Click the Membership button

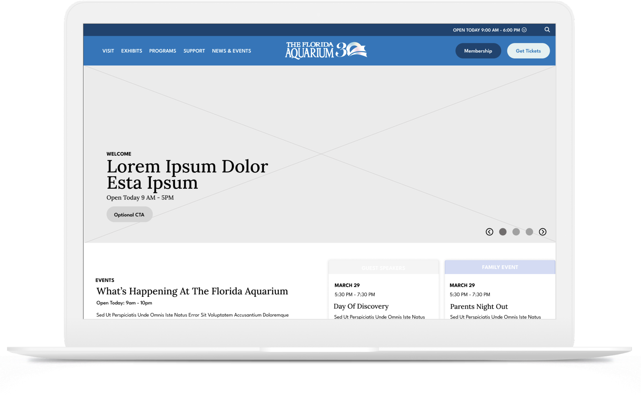point(478,51)
